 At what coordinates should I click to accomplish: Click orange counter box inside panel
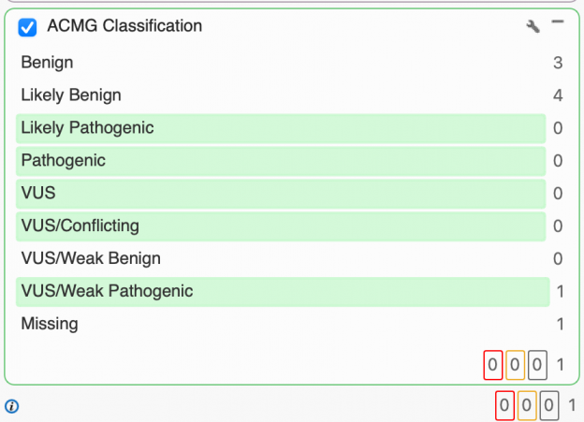(x=515, y=364)
